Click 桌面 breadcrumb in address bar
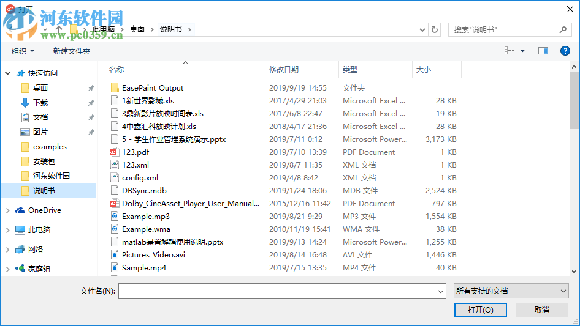Viewport: 580px width, 326px height. coord(137,29)
